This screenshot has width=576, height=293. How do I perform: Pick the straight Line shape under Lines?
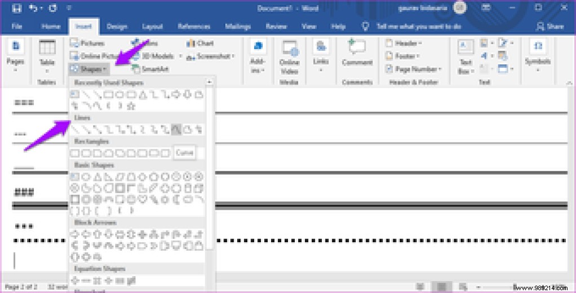click(75, 129)
